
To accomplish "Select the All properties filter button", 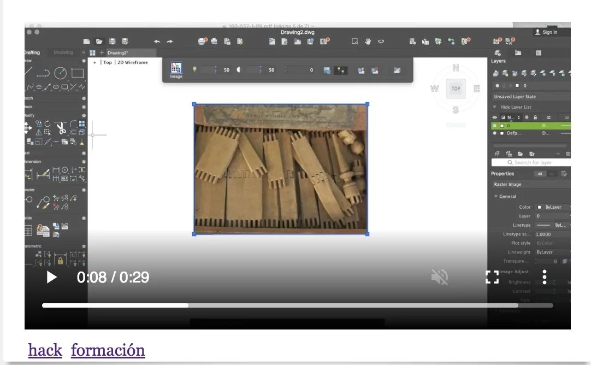I will [x=540, y=174].
